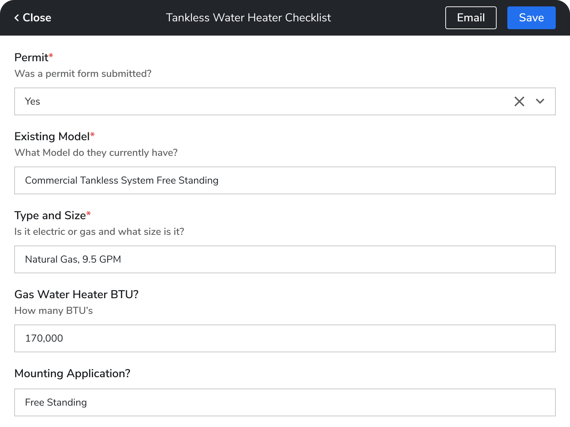Save the Tankless Water Heater Checklist
570x427 pixels.
(x=531, y=17)
